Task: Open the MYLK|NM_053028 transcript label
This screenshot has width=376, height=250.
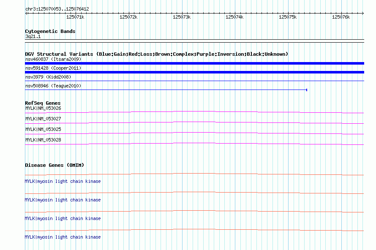Action: click(x=43, y=140)
